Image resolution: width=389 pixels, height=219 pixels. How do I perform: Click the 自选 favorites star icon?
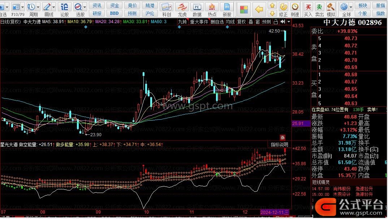[x=1, y=7]
